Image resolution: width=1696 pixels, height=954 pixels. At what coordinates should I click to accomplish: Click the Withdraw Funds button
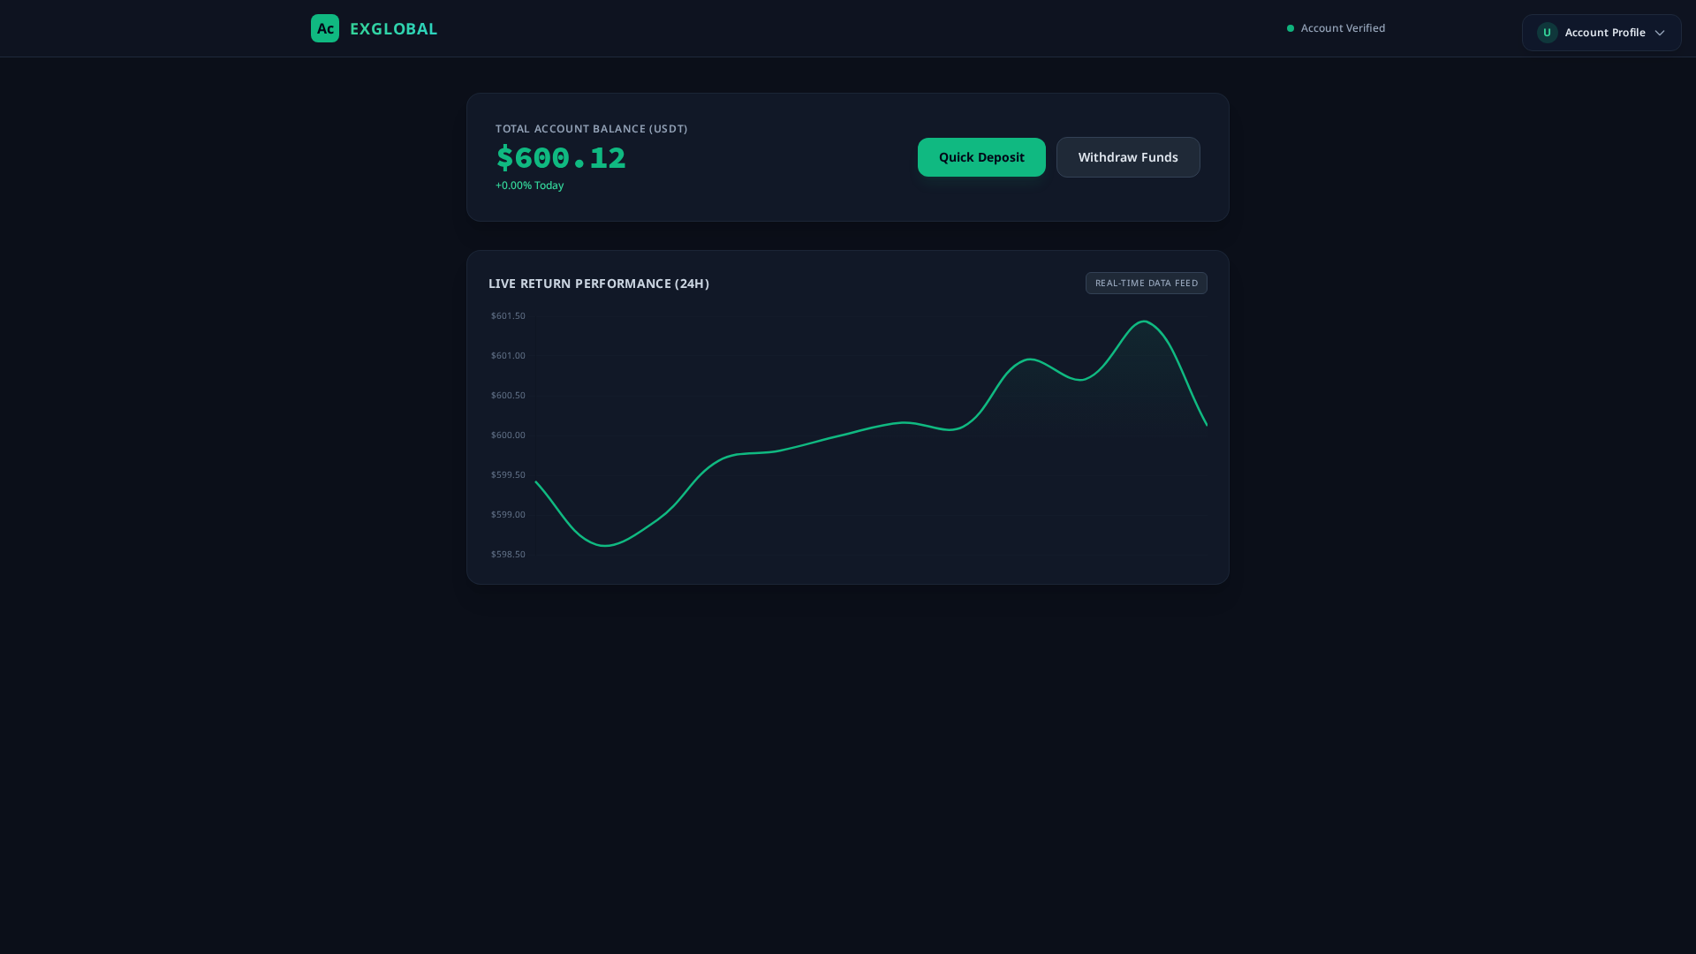coord(1128,157)
